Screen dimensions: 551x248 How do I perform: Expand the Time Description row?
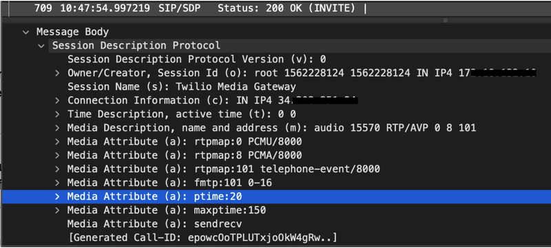click(57, 114)
